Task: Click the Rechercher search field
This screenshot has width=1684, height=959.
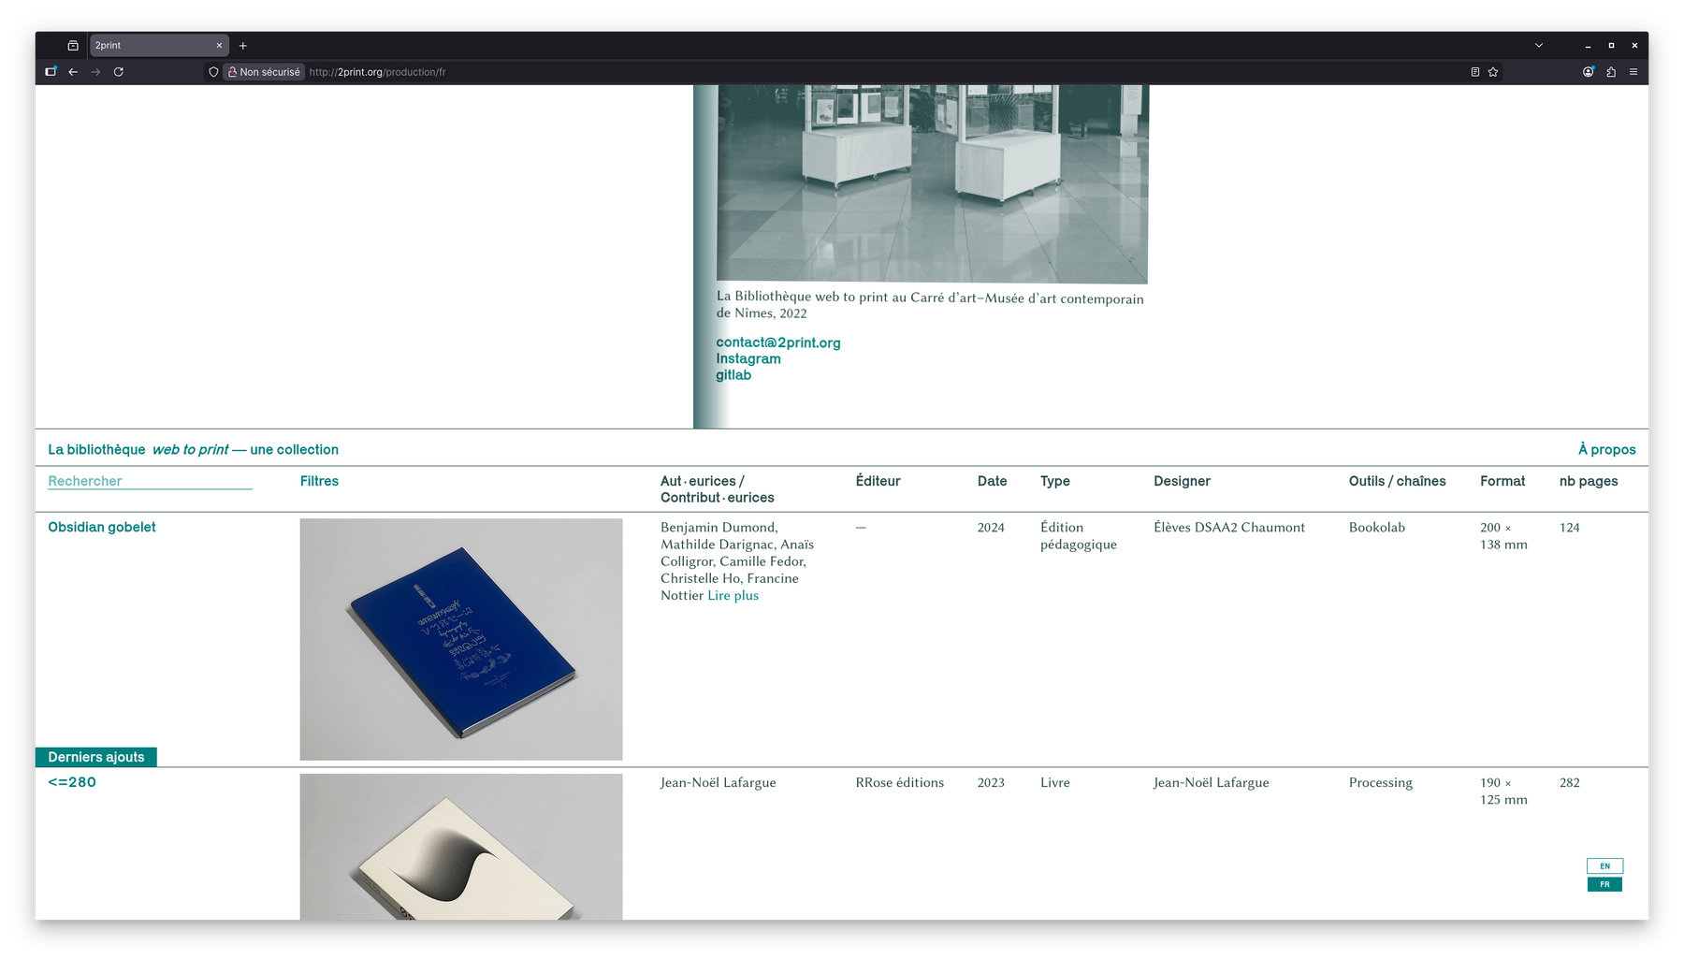Action: 150,481
